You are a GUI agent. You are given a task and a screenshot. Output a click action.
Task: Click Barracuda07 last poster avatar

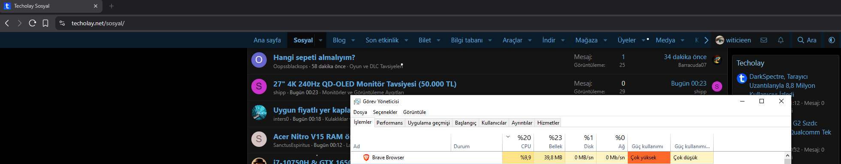pyautogui.click(x=717, y=60)
